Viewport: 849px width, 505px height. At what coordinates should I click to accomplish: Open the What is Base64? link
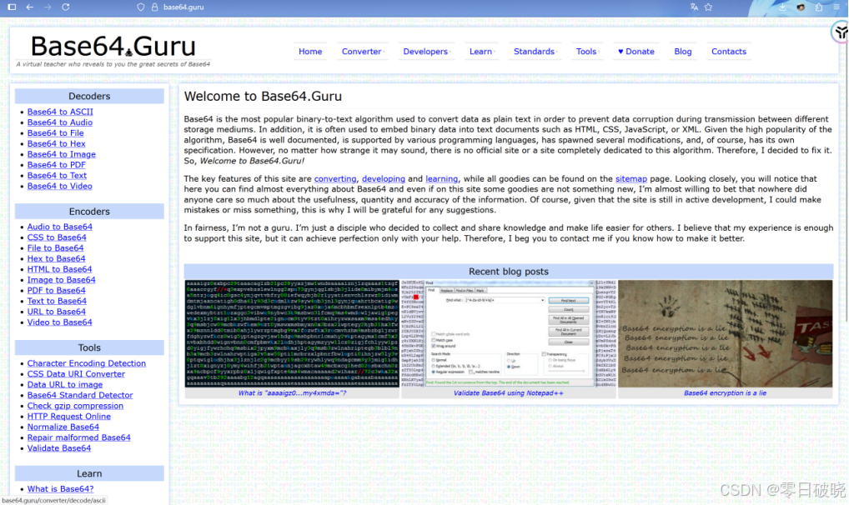tap(61, 489)
